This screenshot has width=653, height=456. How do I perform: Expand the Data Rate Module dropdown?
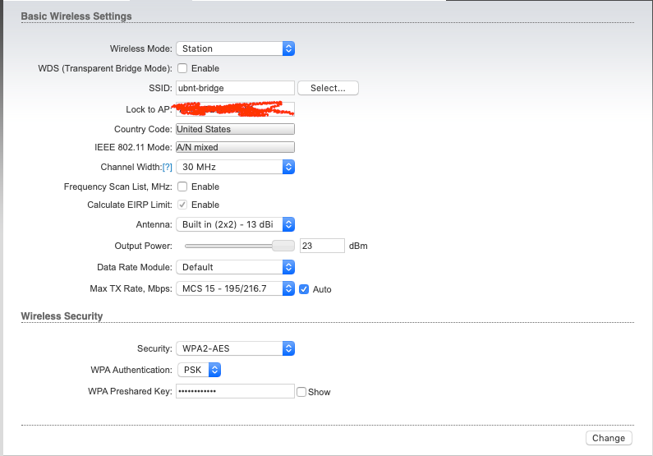coord(235,267)
